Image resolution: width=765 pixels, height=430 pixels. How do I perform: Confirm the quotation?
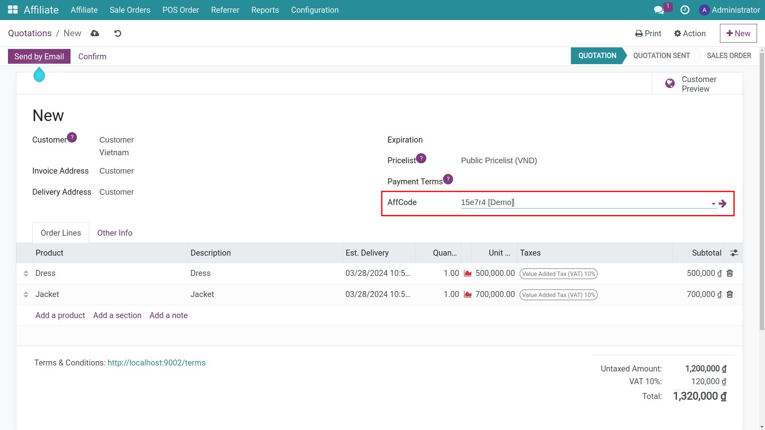[92, 57]
